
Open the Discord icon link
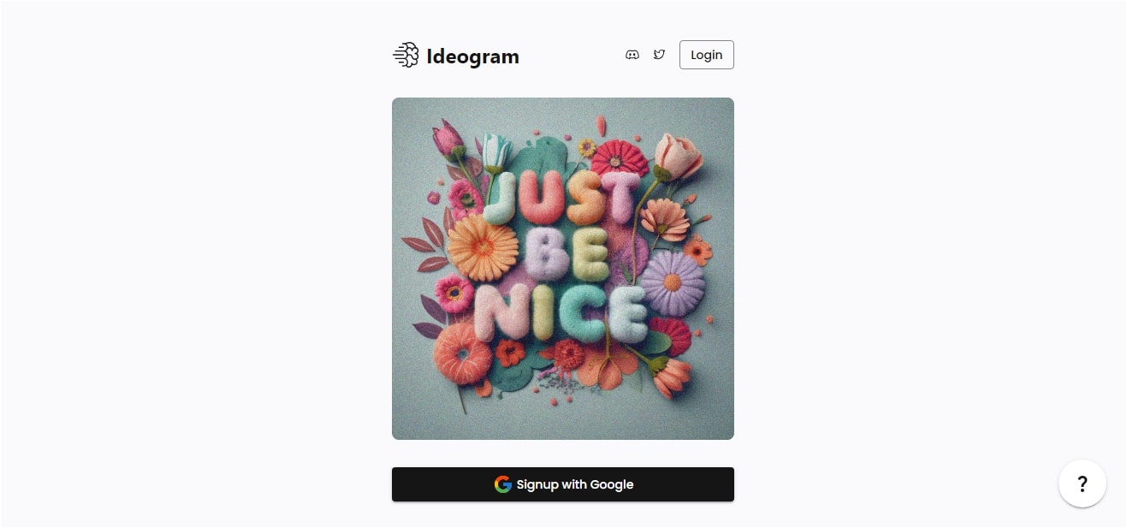632,55
